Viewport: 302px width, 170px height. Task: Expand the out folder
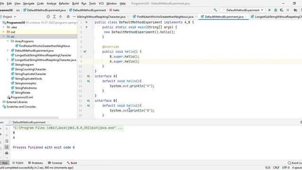pos(3,32)
